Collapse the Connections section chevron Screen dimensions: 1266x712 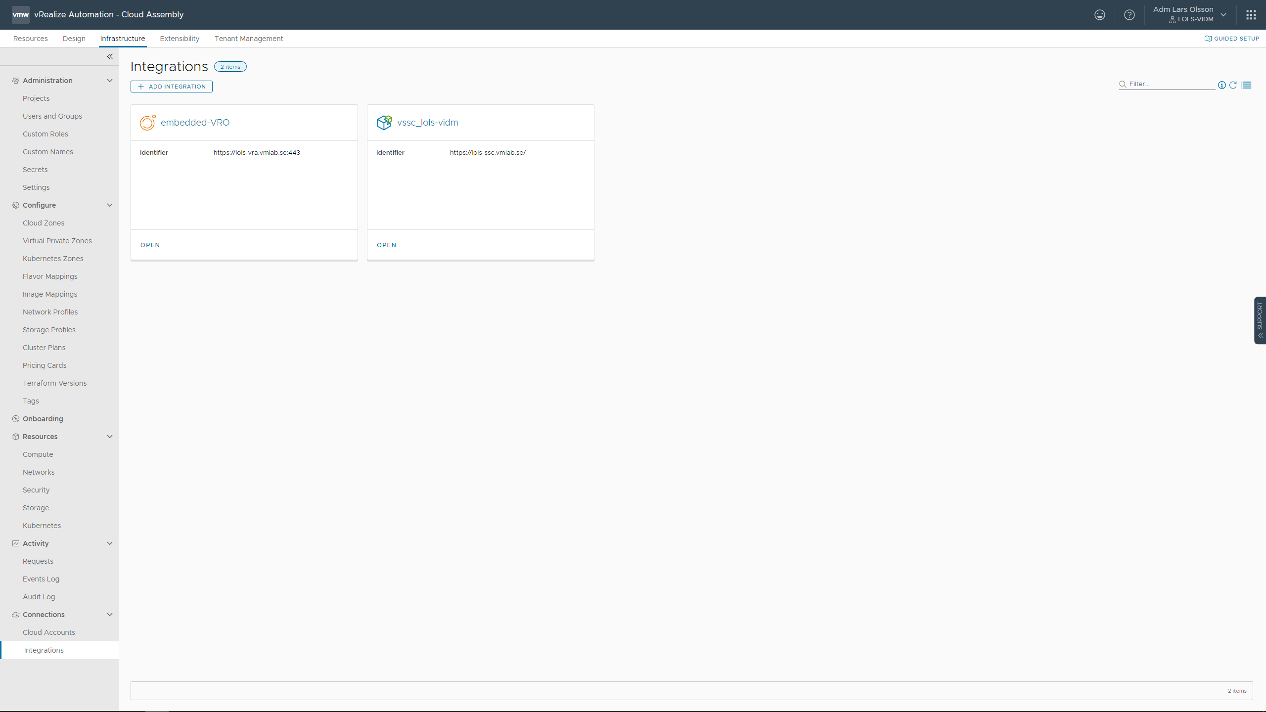(110, 615)
